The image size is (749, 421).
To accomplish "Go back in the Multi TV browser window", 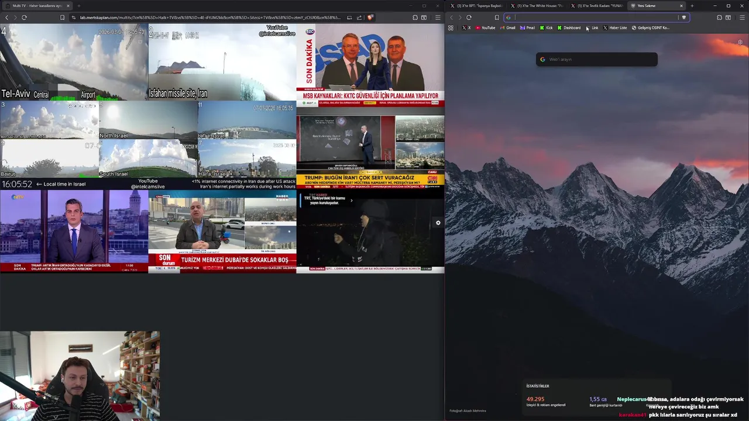I will coord(6,18).
